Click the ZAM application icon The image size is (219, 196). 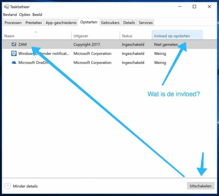(14, 44)
